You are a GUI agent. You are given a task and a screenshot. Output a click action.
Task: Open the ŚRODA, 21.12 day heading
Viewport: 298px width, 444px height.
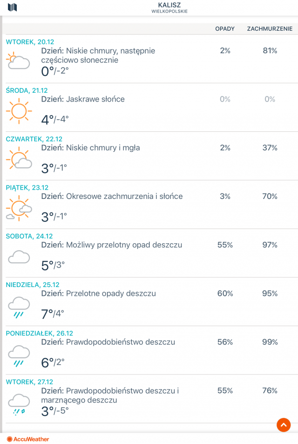(x=27, y=90)
